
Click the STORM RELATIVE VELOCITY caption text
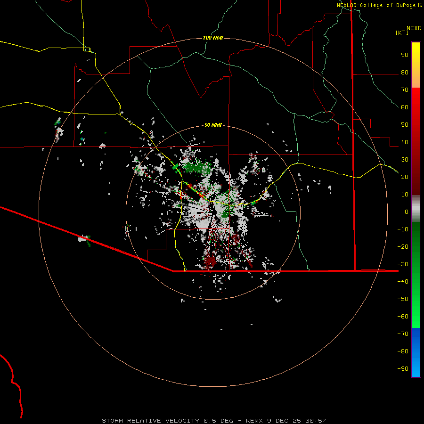[152, 421]
